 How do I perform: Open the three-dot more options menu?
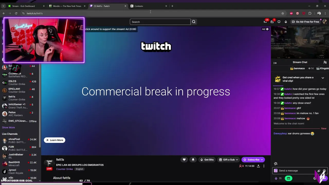[x=264, y=166]
